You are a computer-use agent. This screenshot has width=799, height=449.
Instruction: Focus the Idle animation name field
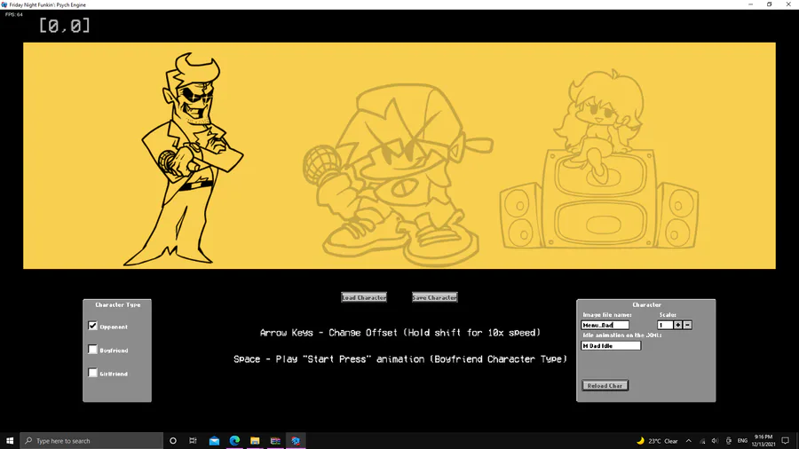(x=611, y=346)
